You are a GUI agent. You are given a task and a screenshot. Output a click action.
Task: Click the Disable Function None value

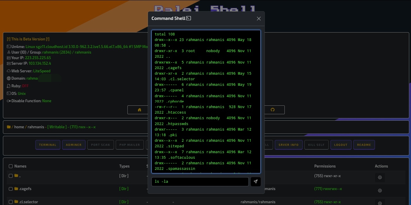[47, 101]
